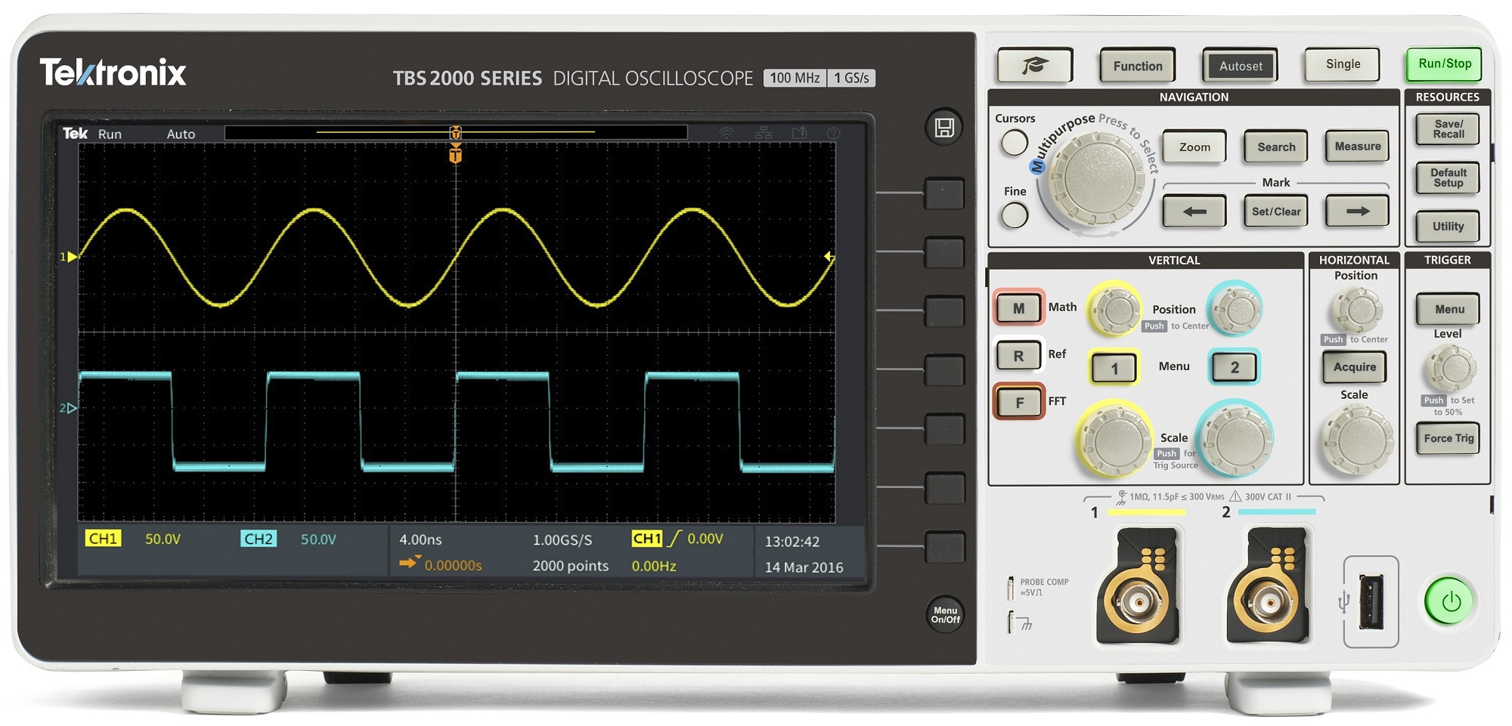Click the Probe Comp terminal

(1011, 588)
